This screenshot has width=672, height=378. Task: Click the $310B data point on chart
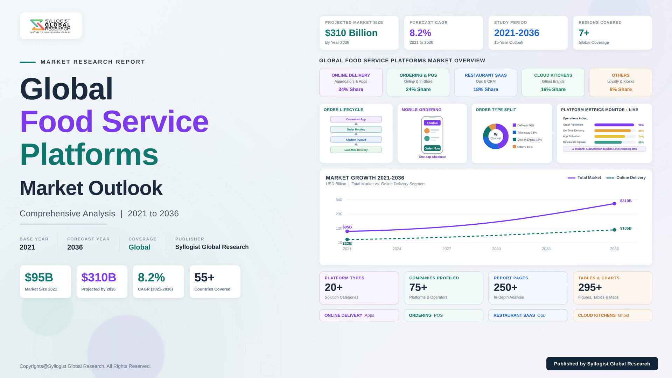614,203
